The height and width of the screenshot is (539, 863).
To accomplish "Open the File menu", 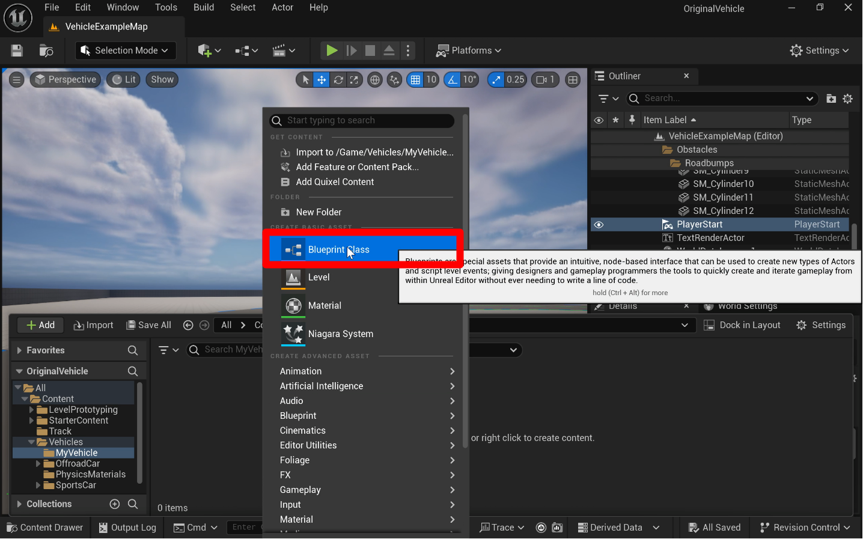I will point(52,7).
